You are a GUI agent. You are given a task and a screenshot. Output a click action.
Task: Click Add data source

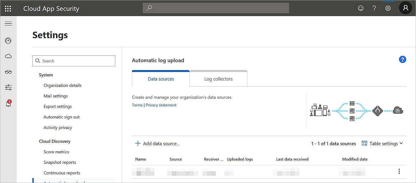tap(157, 143)
